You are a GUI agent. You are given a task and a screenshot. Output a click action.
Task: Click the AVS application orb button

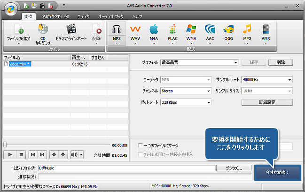(11, 9)
